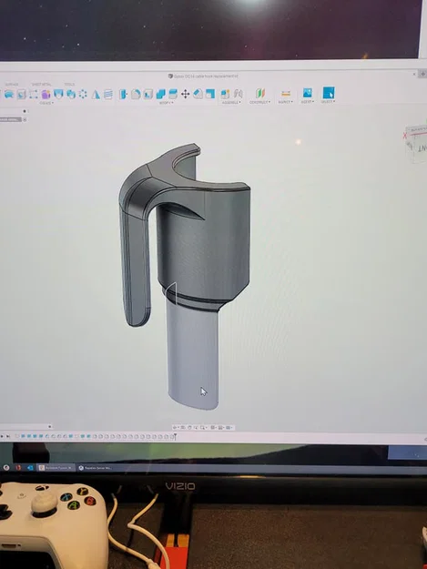Click the red taskbar icon
Screen dimensions: 427x569
(x=18, y=468)
